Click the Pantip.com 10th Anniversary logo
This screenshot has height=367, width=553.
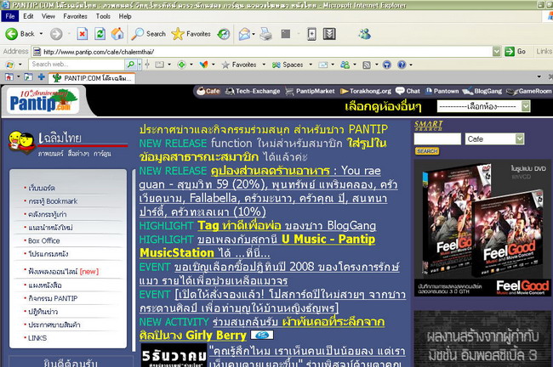click(x=43, y=101)
